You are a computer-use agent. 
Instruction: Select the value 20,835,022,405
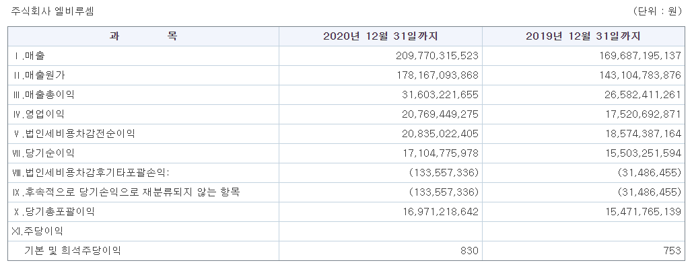pos(440,133)
